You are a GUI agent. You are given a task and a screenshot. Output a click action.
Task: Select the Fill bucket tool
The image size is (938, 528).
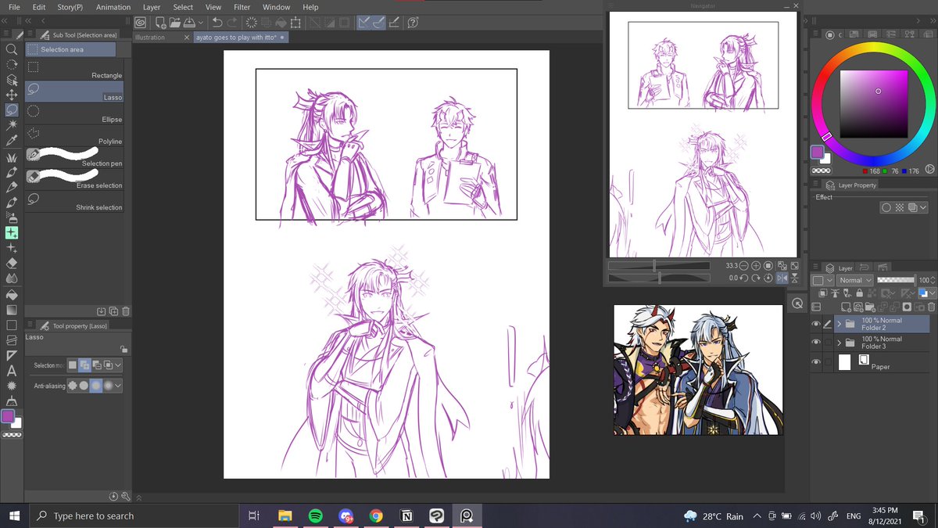point(12,294)
